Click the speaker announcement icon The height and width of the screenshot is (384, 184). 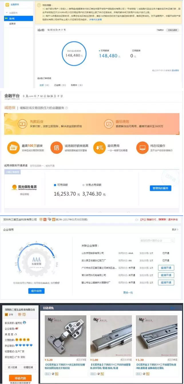coord(136,220)
